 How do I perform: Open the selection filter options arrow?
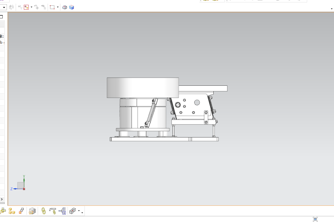click(31, 7)
